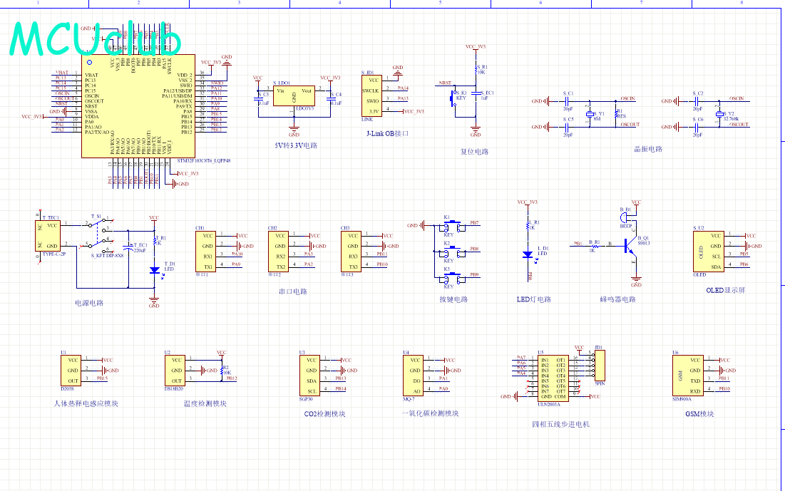785x491 pixels.
Task: Click the CH1 serial port header
Action: click(206, 251)
